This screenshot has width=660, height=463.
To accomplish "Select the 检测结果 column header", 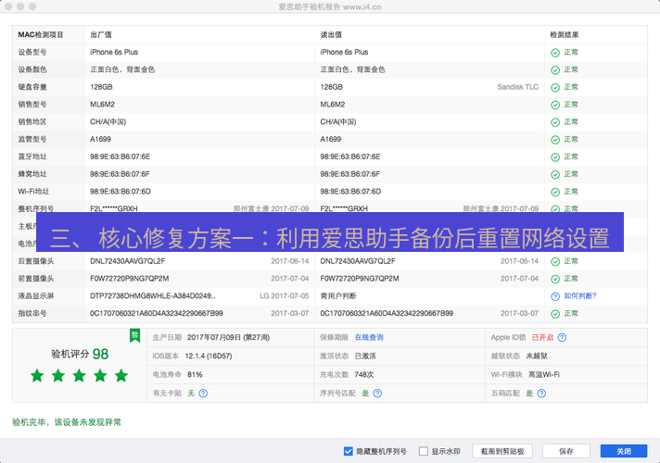I will click(x=564, y=34).
